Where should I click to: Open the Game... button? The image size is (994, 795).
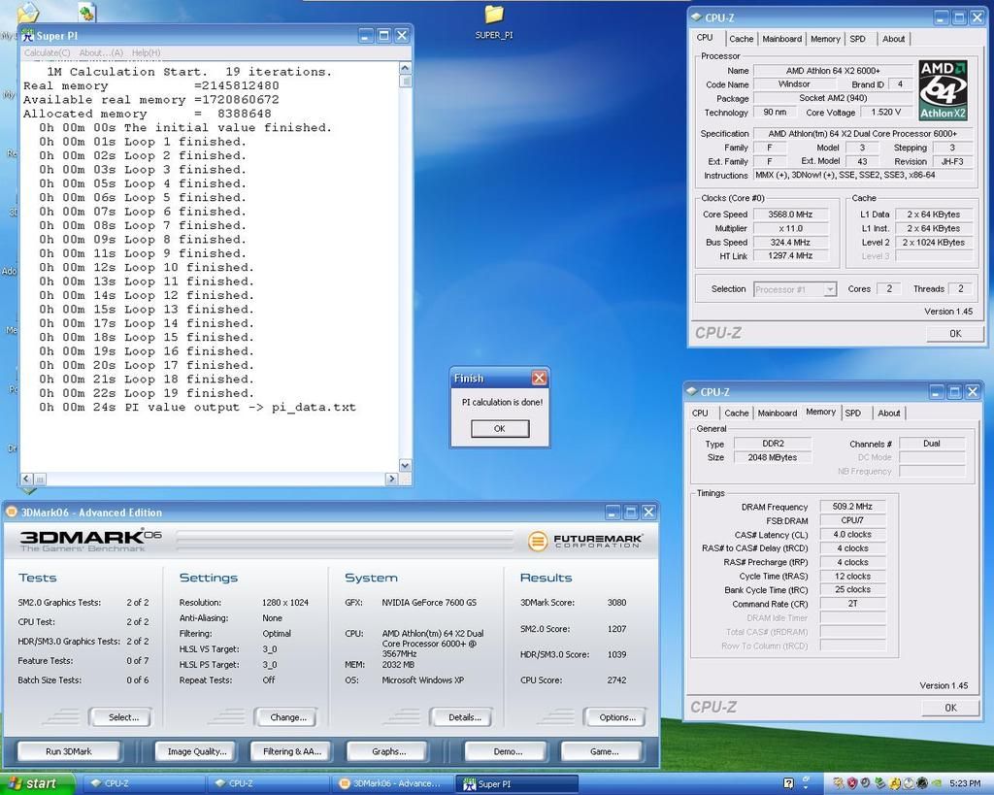coord(604,751)
